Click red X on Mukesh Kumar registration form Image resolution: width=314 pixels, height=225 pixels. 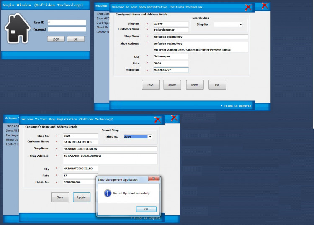(248, 7)
